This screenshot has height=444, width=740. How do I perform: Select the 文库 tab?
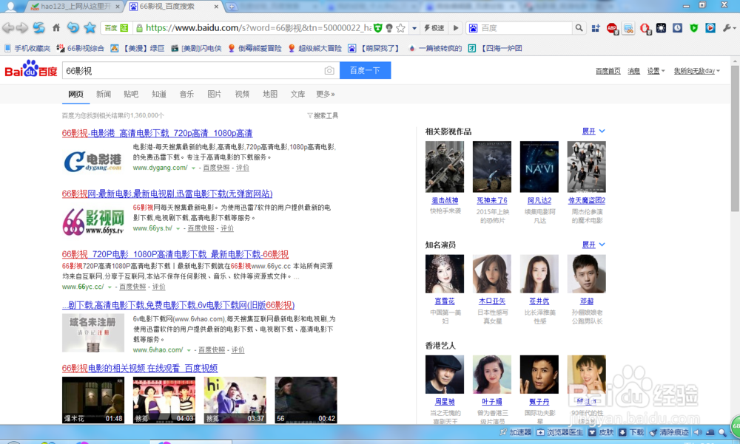297,95
